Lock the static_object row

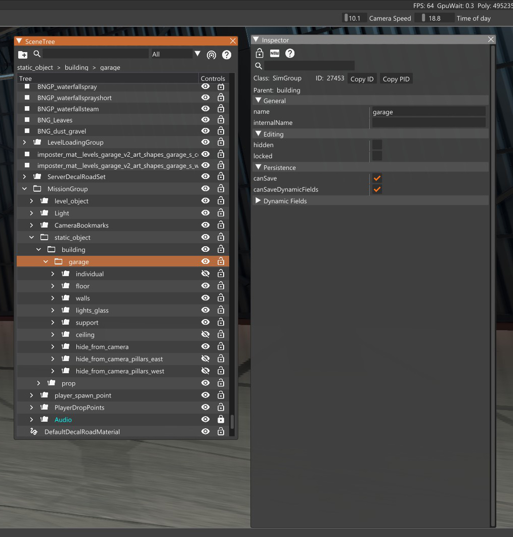(221, 237)
